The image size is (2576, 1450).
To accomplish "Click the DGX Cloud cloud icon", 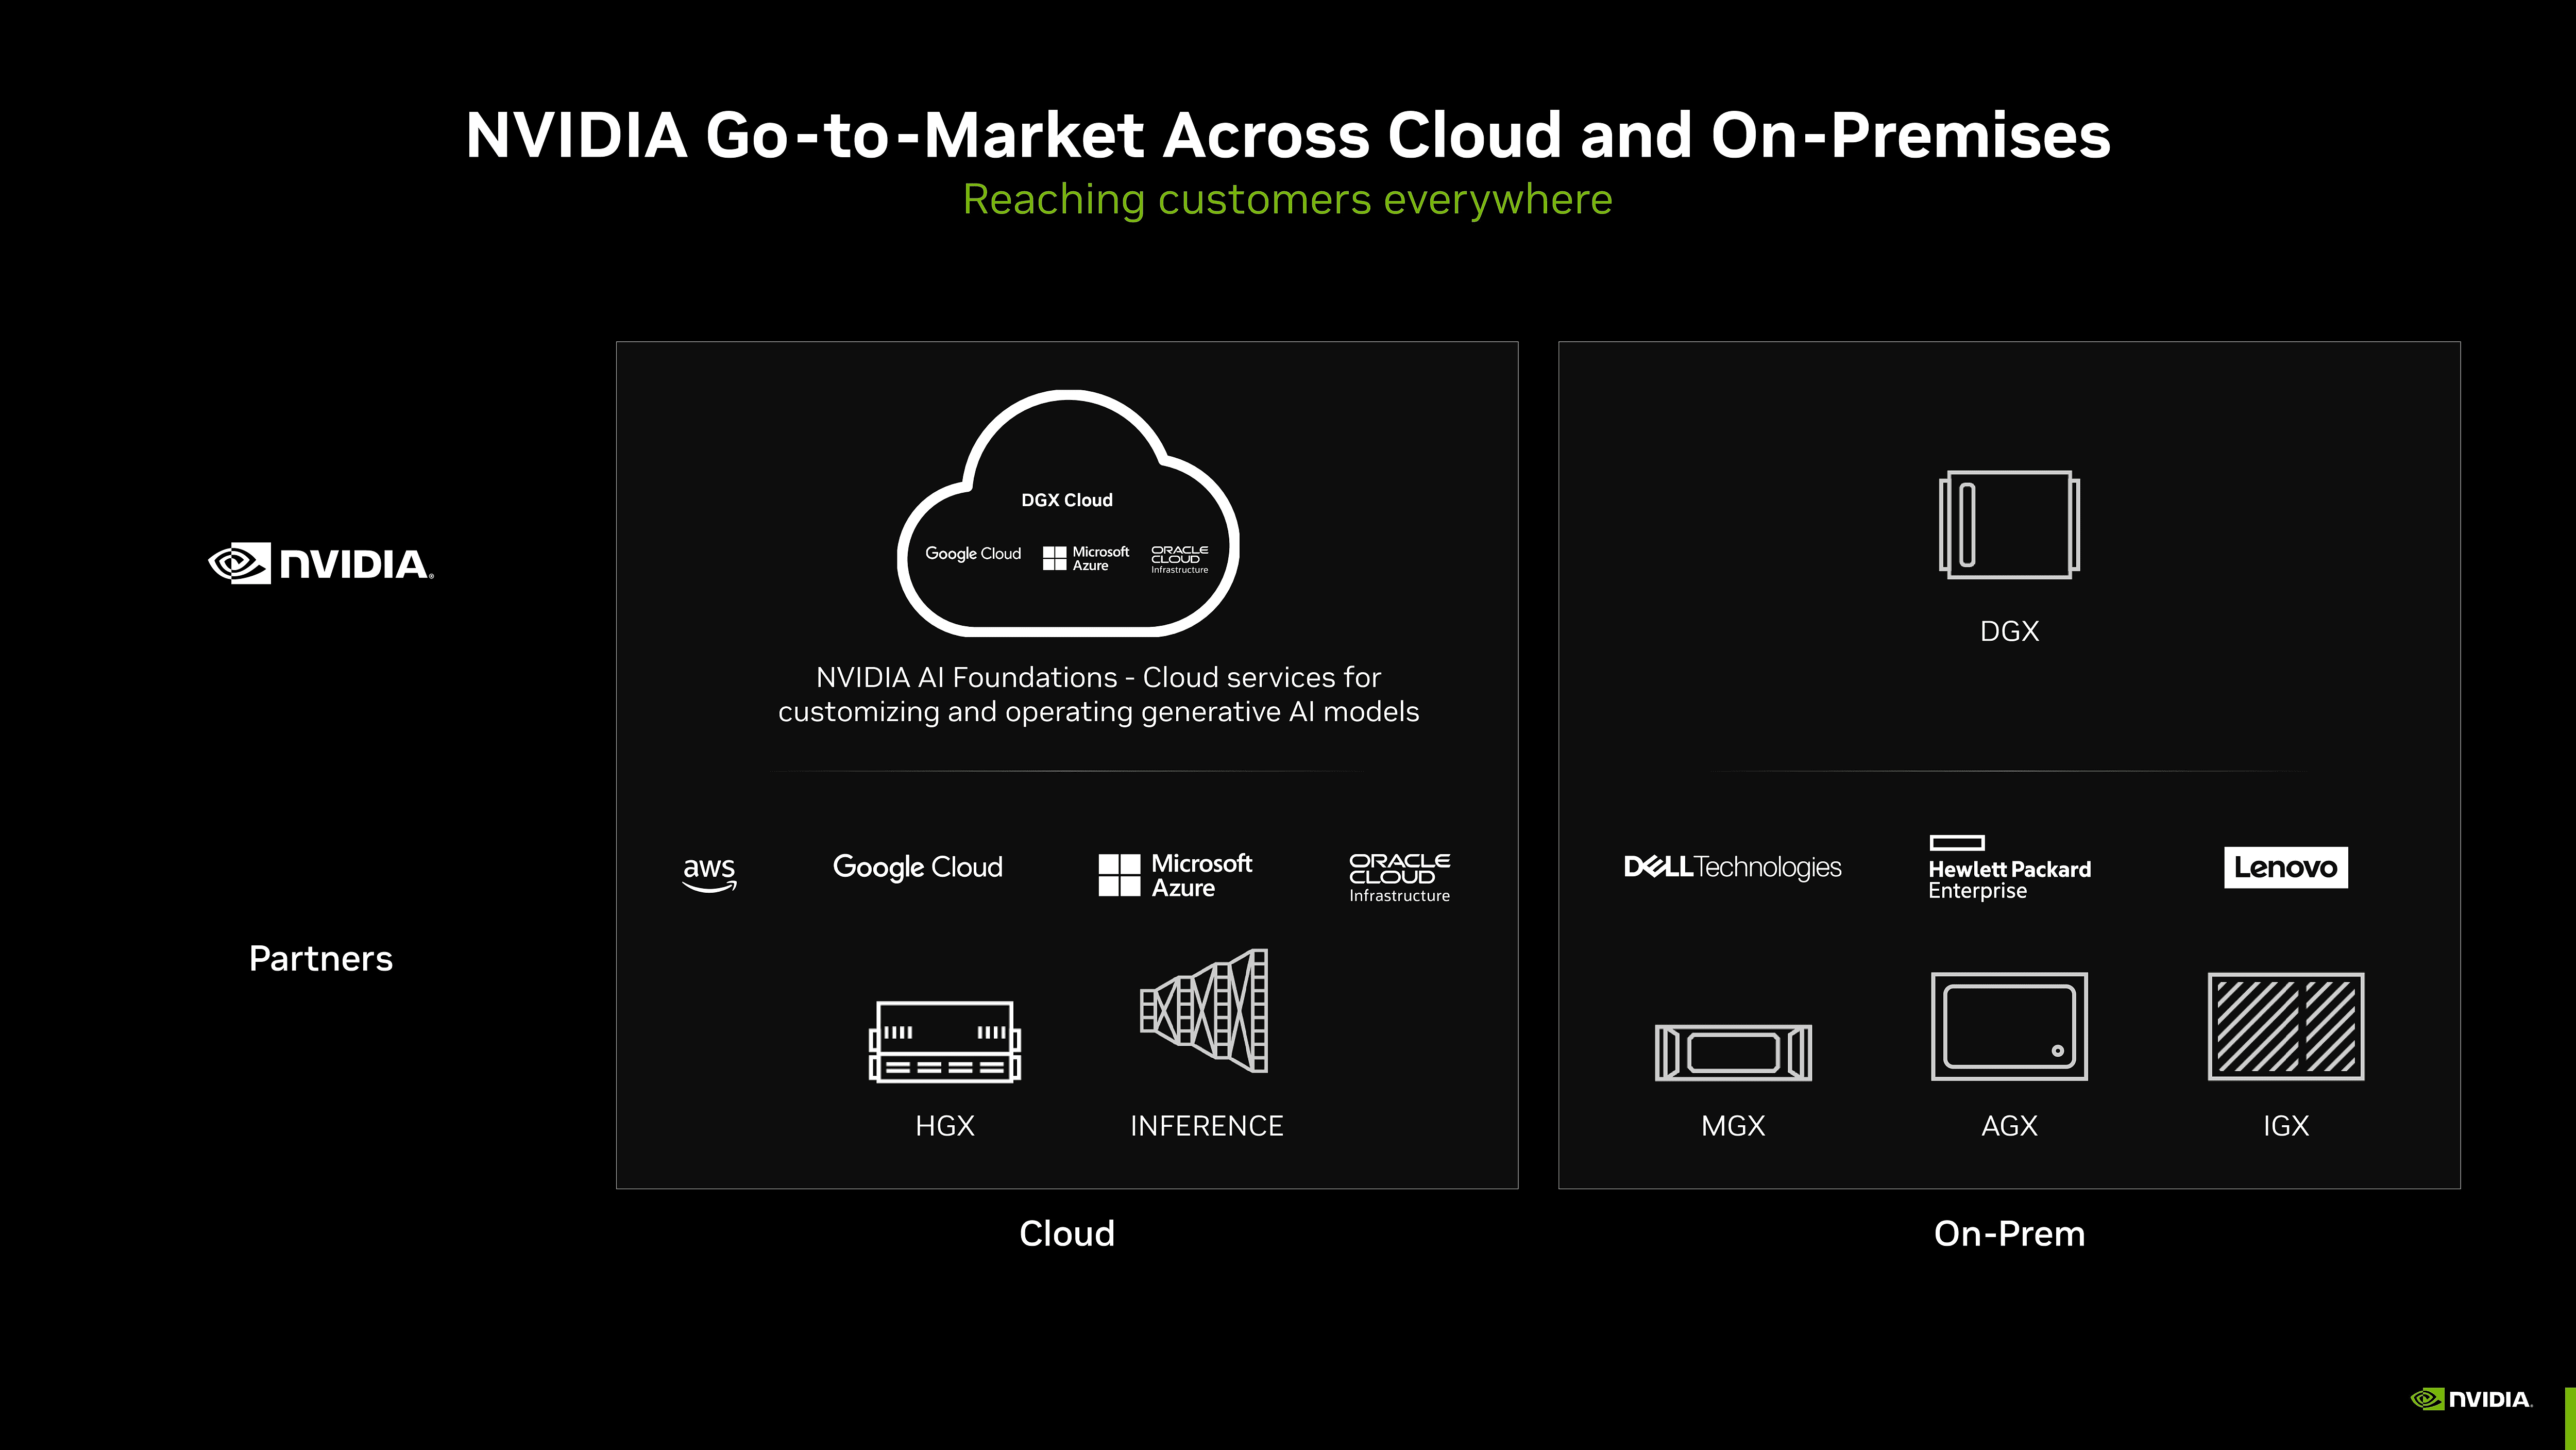I will click(x=1067, y=513).
